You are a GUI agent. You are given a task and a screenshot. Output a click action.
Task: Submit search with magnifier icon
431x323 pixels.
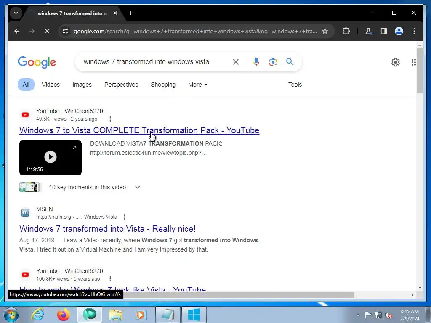(x=290, y=61)
